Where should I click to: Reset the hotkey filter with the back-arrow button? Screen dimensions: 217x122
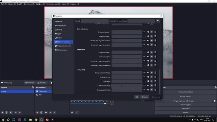pos(158,21)
